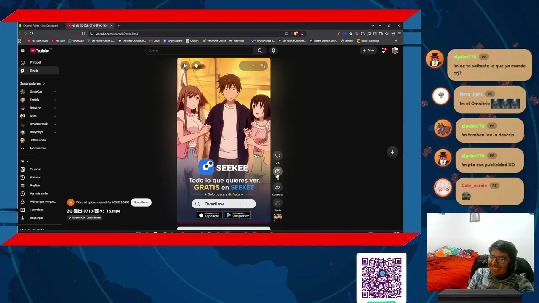Go to the next Short with down arrow
Viewport: 539px width, 303px height.
[392, 152]
